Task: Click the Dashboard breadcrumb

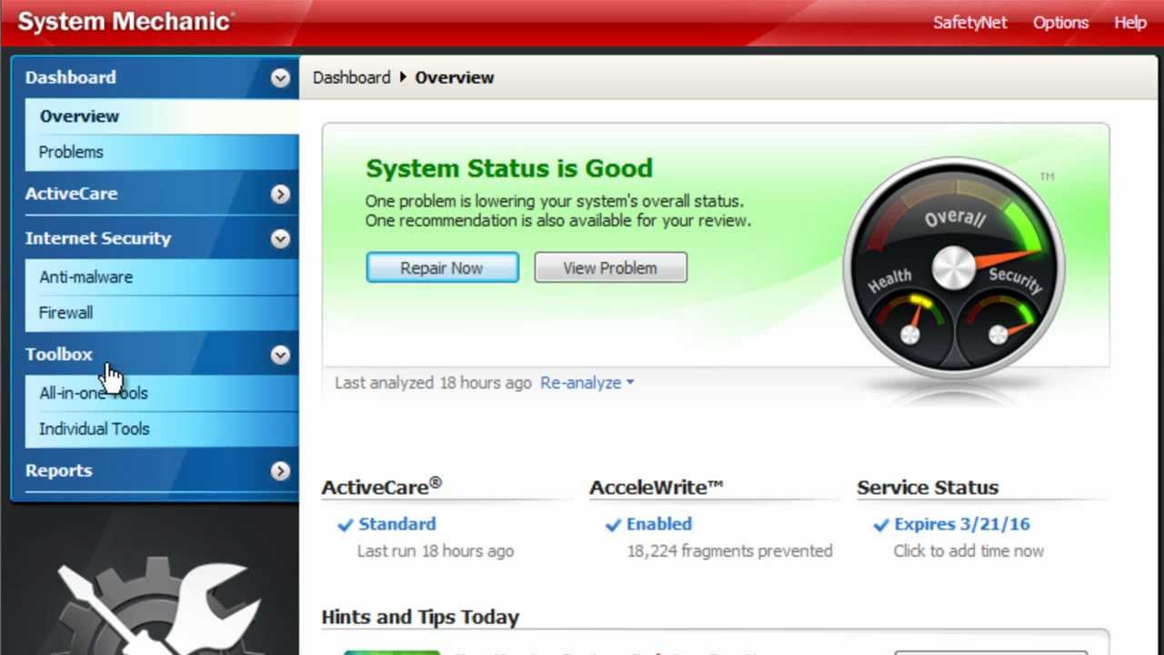Action: click(351, 77)
